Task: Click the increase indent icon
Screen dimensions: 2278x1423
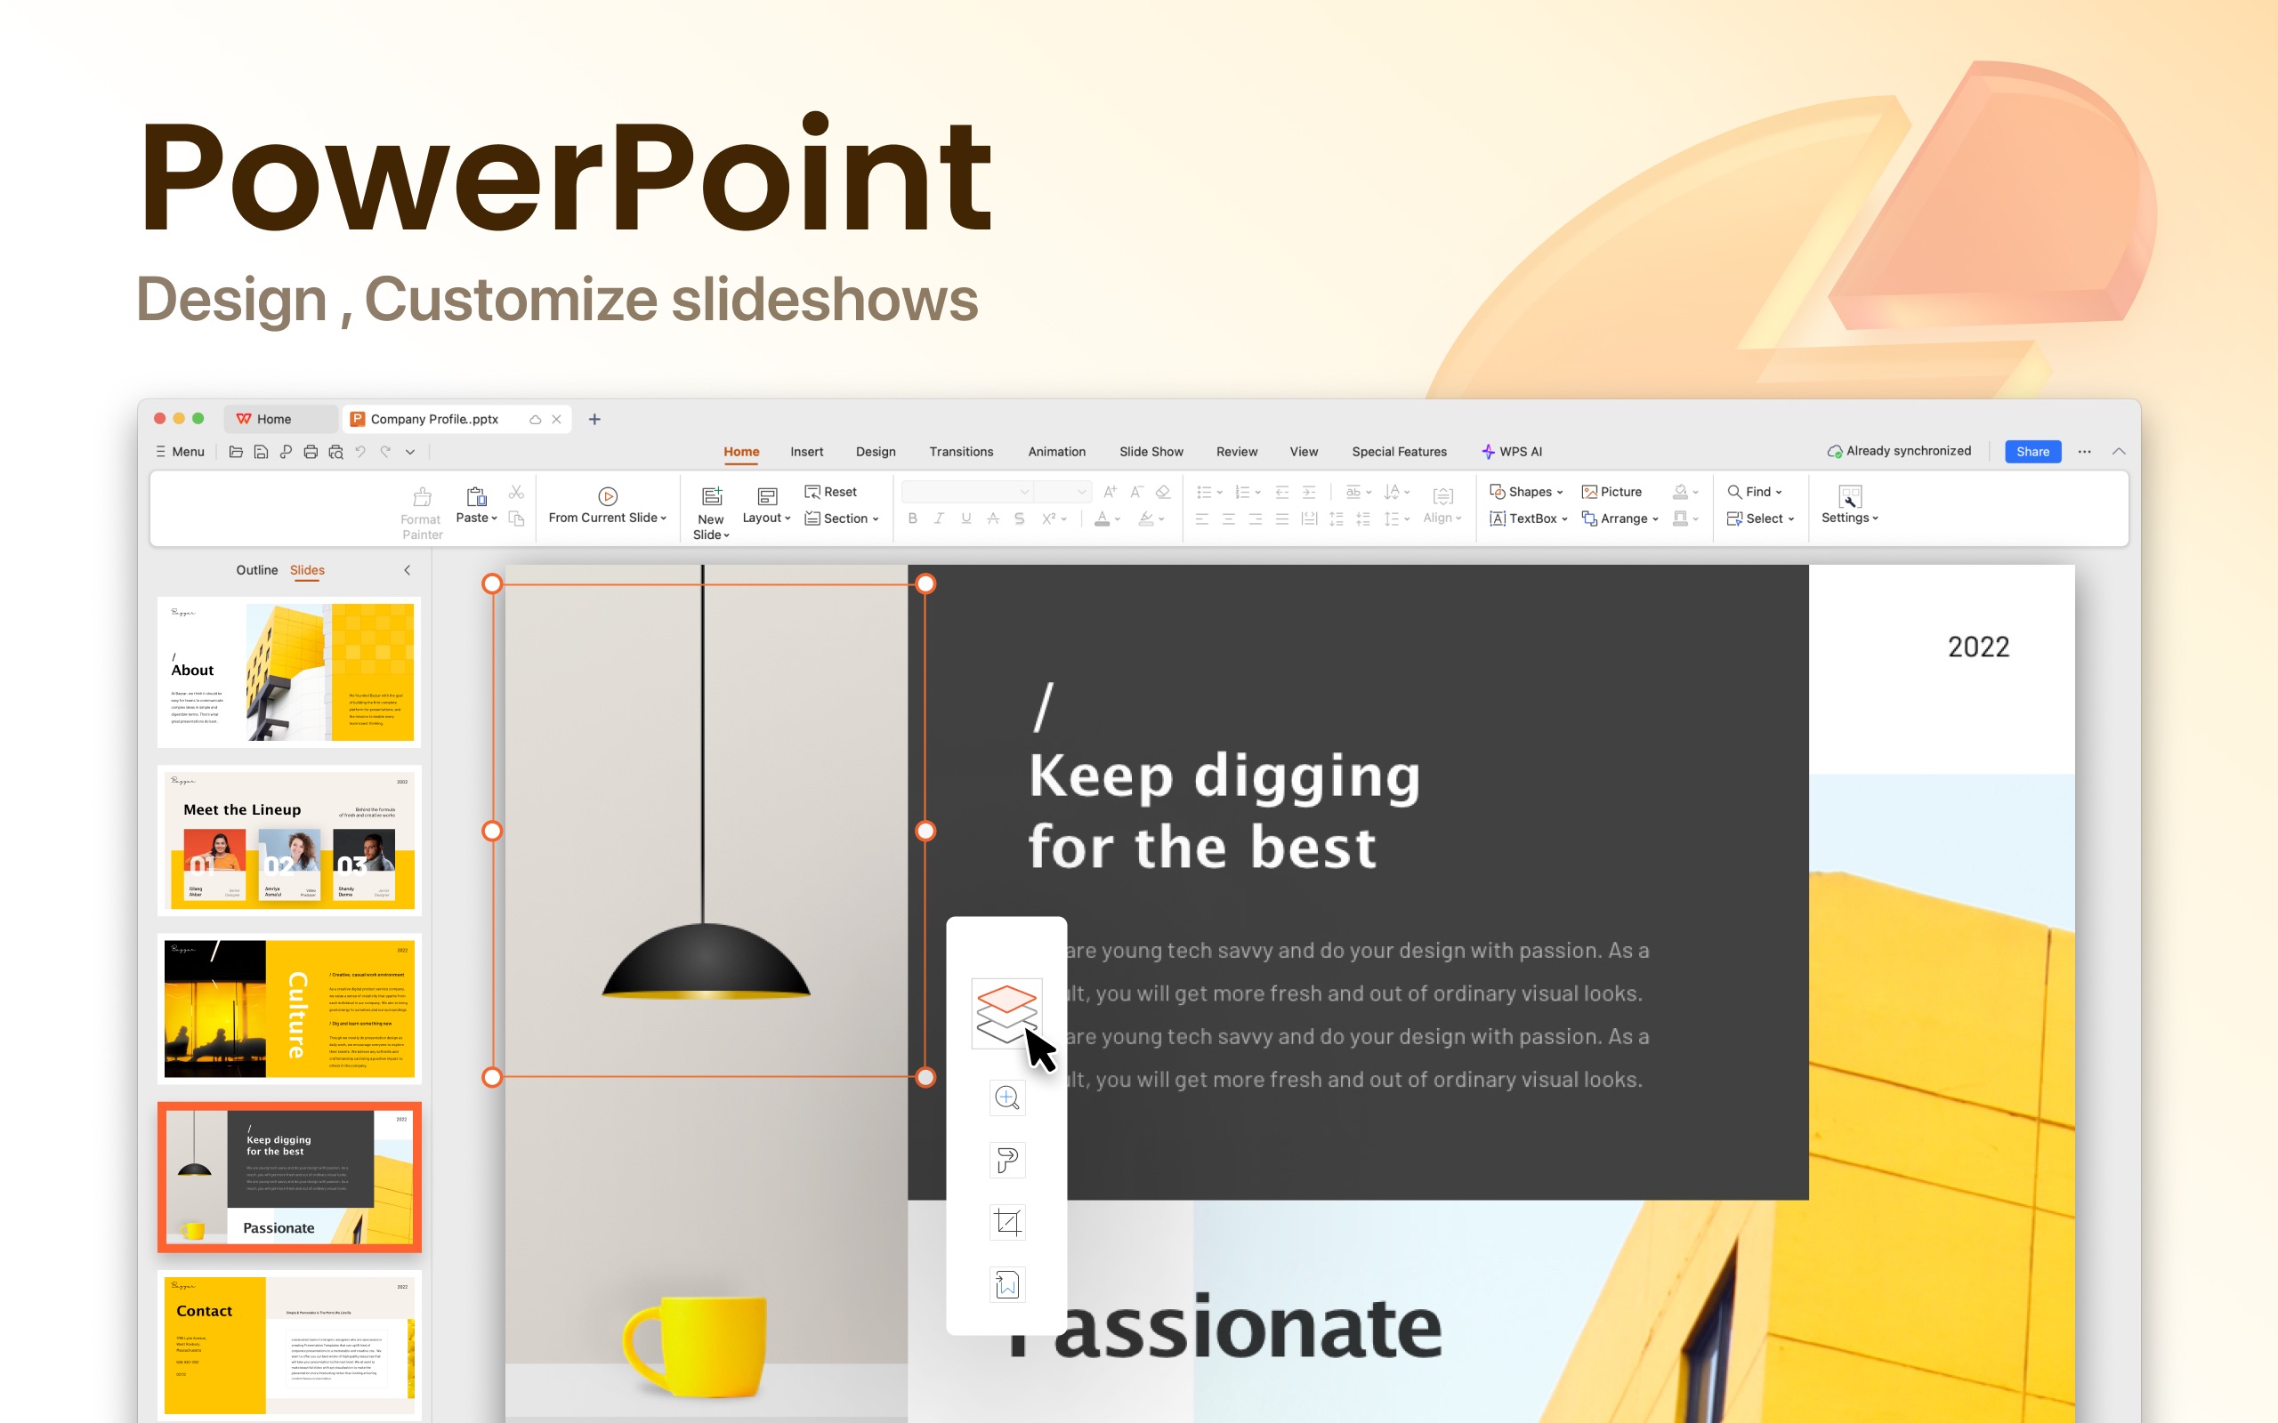Action: tap(1309, 492)
